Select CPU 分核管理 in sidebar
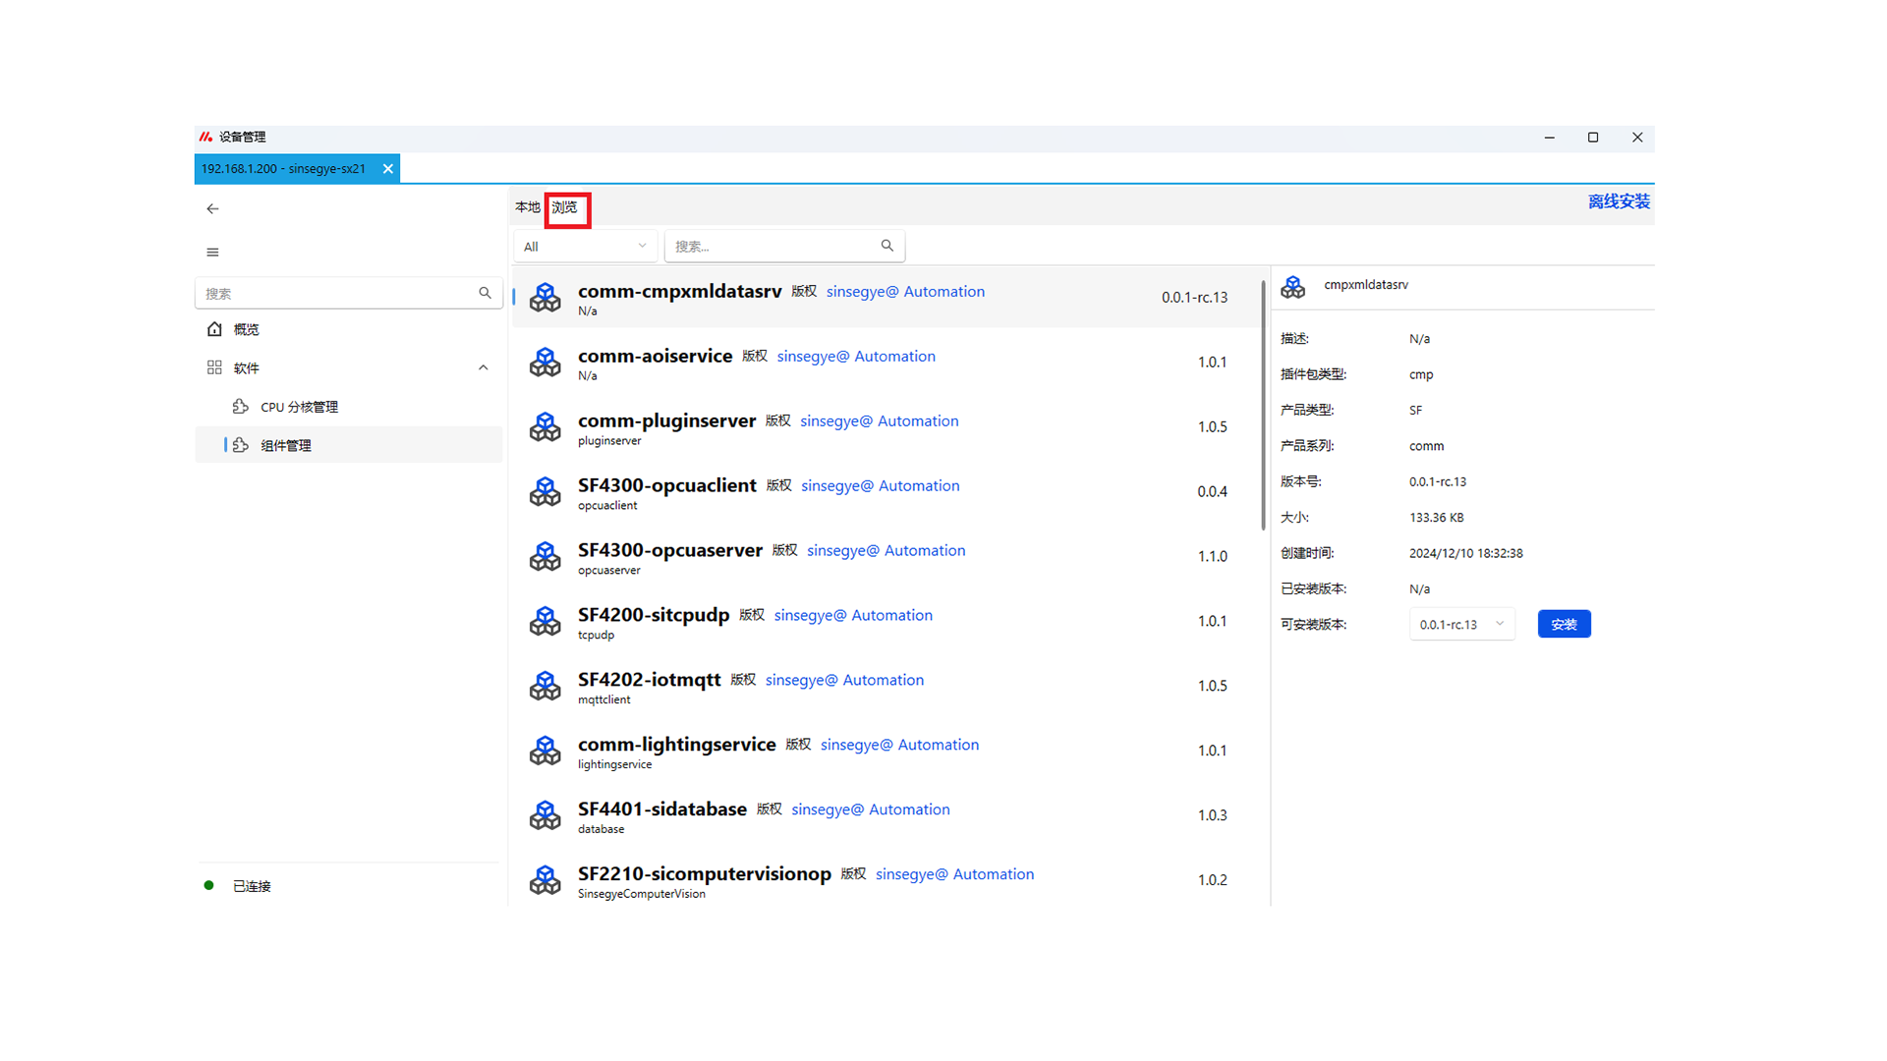The image size is (1887, 1061). (x=299, y=407)
